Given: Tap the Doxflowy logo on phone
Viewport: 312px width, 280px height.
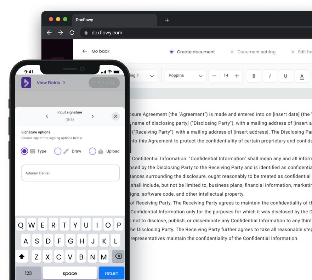Looking at the screenshot, I should coord(26,83).
